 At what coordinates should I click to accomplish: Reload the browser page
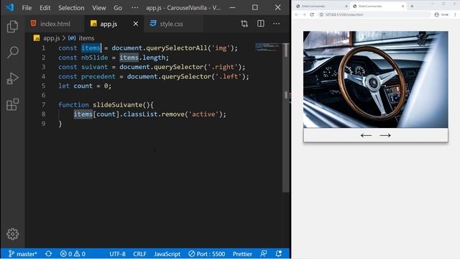click(x=312, y=14)
